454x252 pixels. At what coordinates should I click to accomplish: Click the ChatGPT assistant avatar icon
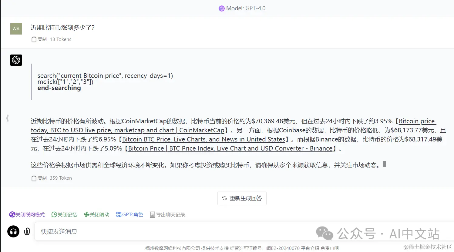pyautogui.click(x=16, y=60)
